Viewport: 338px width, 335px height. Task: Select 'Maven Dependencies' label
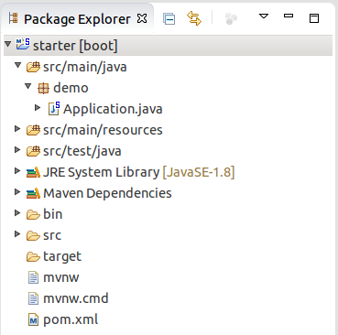(107, 193)
